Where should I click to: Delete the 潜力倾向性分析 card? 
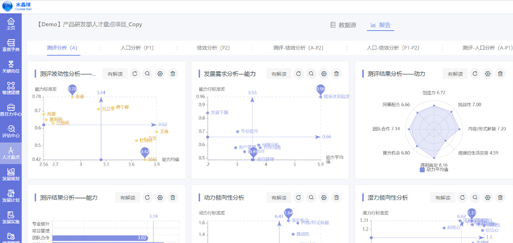(x=500, y=197)
